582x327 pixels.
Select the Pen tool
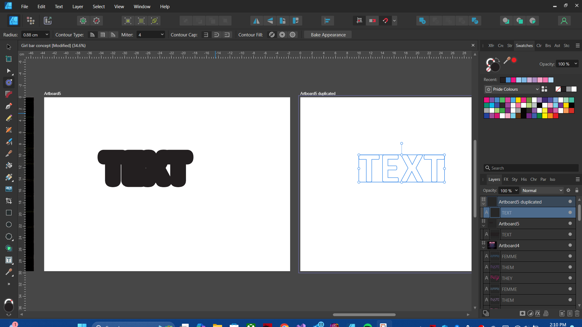[x=9, y=106]
